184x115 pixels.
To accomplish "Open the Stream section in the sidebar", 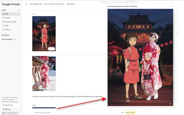I will (7, 18).
